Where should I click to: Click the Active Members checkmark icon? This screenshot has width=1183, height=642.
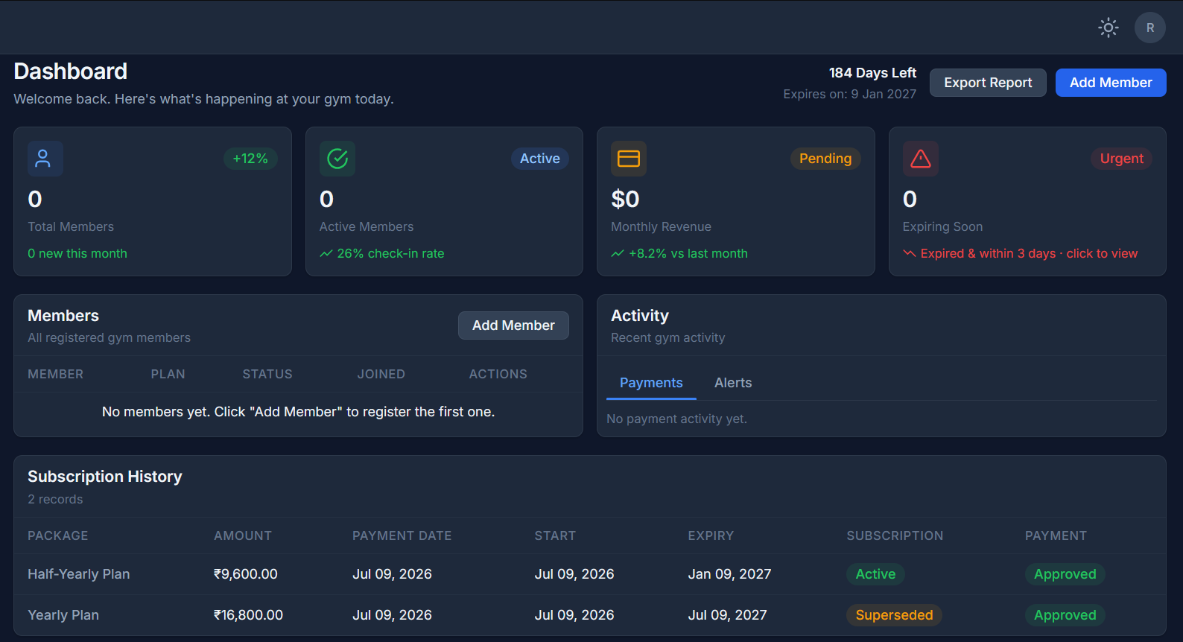(x=337, y=159)
